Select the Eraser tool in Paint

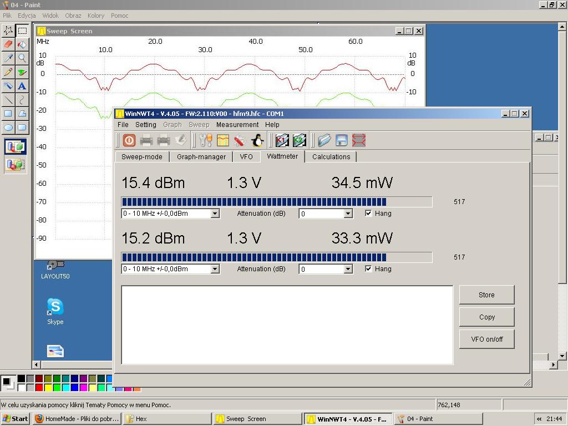[8, 44]
